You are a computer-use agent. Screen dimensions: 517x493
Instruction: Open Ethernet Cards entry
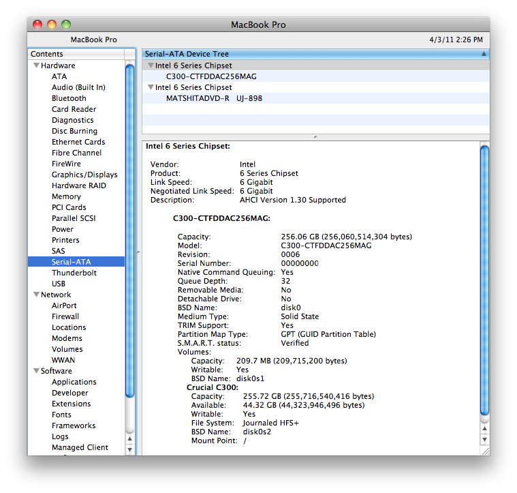78,142
